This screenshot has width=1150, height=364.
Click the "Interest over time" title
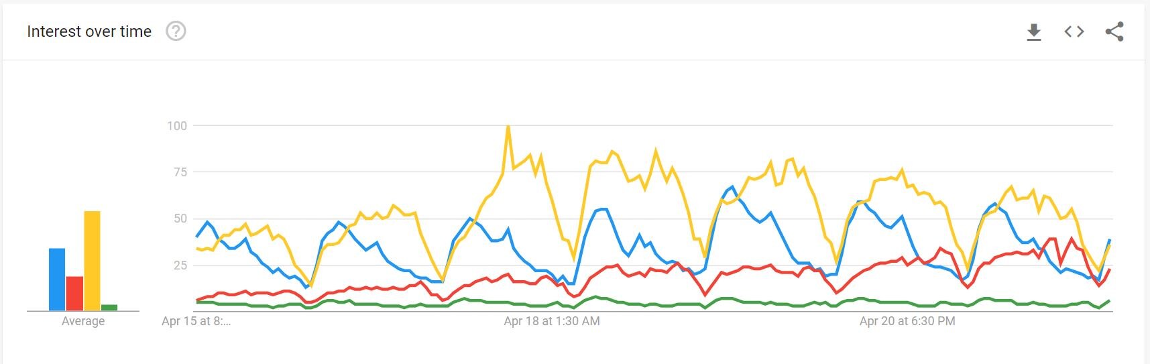click(x=89, y=32)
